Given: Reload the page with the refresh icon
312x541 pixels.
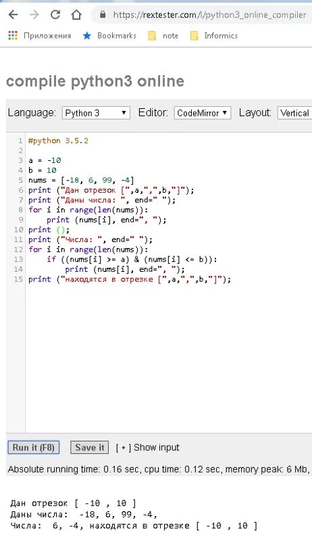Looking at the screenshot, I should [x=55, y=14].
